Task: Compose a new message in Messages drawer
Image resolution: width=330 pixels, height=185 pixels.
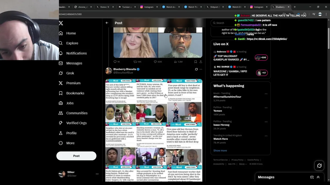Action: click(x=312, y=177)
